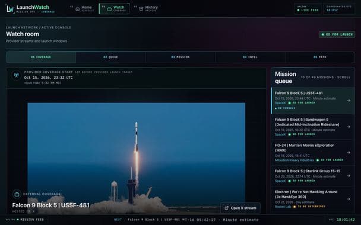Screen dimensions: 361x225
Task: Open the SpaceX link on the Starlink Group 15-15 row
Action: (280, 181)
